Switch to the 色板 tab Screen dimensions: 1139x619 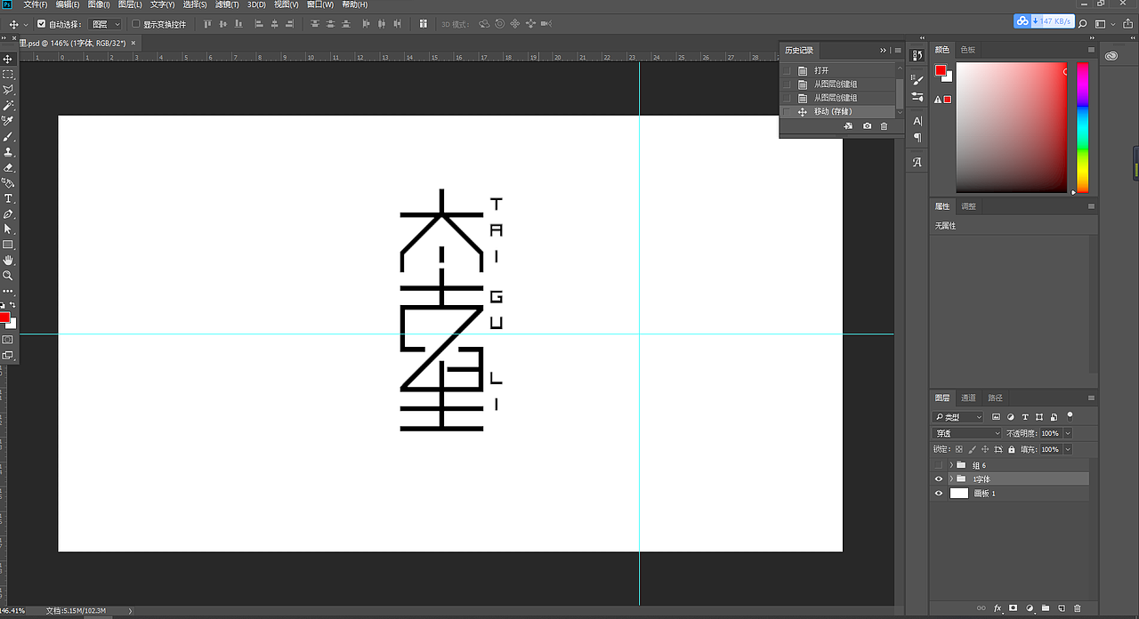tap(967, 50)
